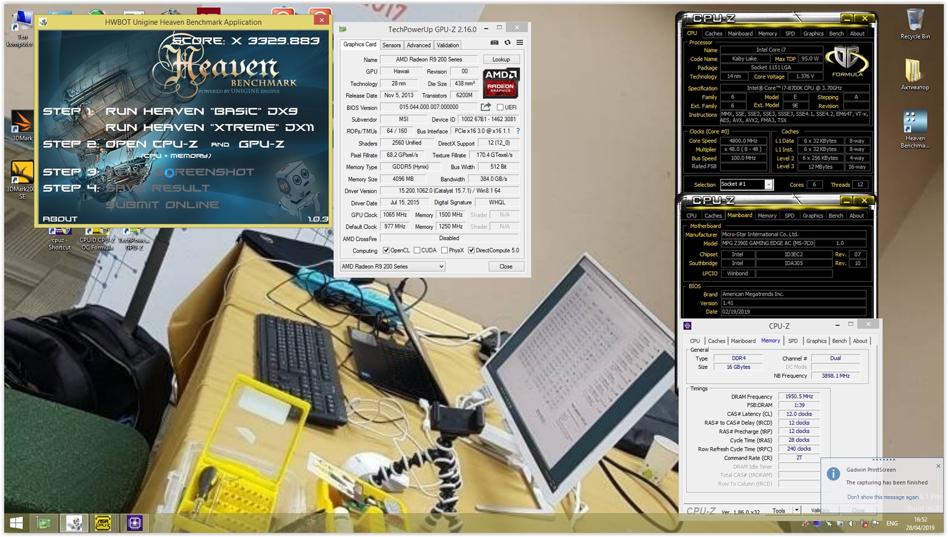Open SPD tab in bottom CPU-Z window
948x537 pixels.
[x=793, y=341]
